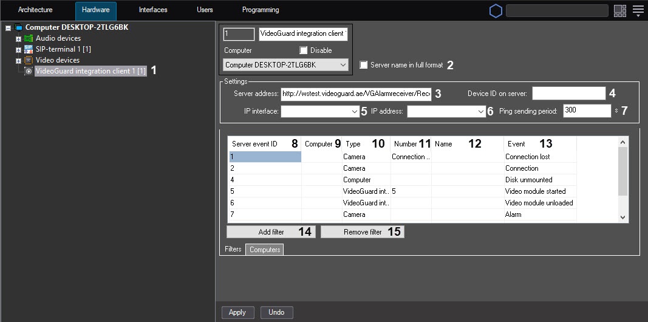Collapse the Computer DESKTOP-2TLG6BK tree node
This screenshot has width=648, height=322.
point(8,28)
